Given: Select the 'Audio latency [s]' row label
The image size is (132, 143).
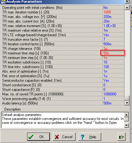Looking at the screenshot, I should click(x=20, y=103).
